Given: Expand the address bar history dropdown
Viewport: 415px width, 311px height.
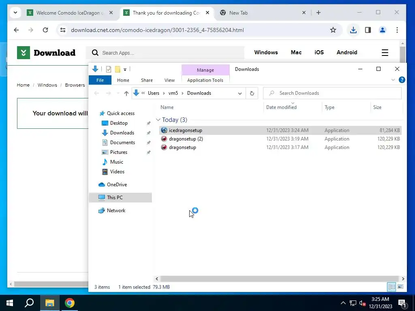Looking at the screenshot, I should [x=240, y=93].
